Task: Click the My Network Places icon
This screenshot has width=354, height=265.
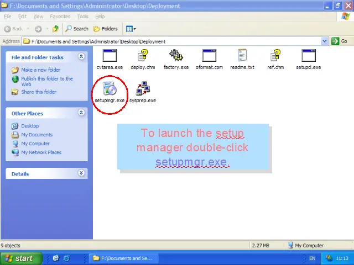Action: coord(15,152)
